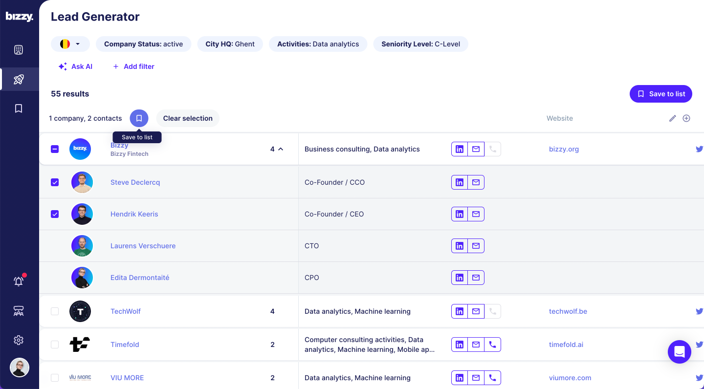The width and height of the screenshot is (704, 389).
Task: Open the settings gear in sidebar
Action: (x=19, y=340)
